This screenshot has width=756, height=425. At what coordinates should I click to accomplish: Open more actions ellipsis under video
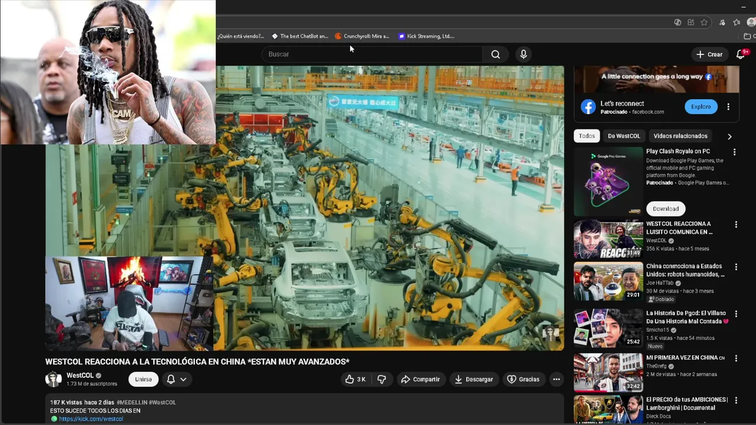coord(556,379)
